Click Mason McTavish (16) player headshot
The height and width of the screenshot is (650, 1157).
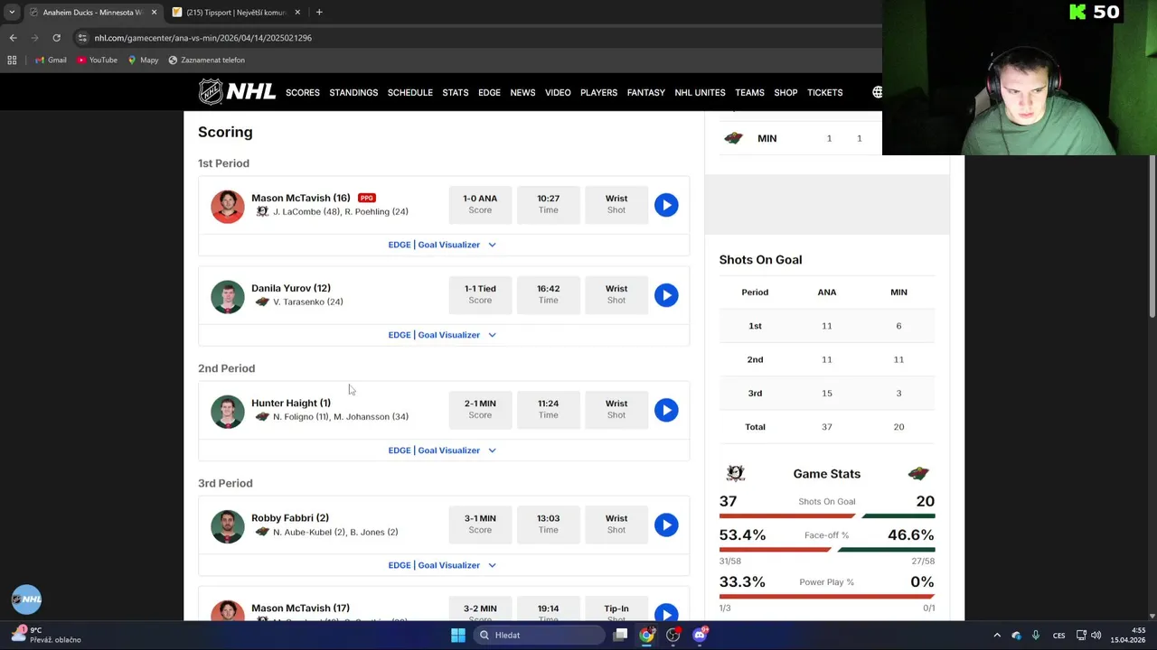[x=228, y=206]
